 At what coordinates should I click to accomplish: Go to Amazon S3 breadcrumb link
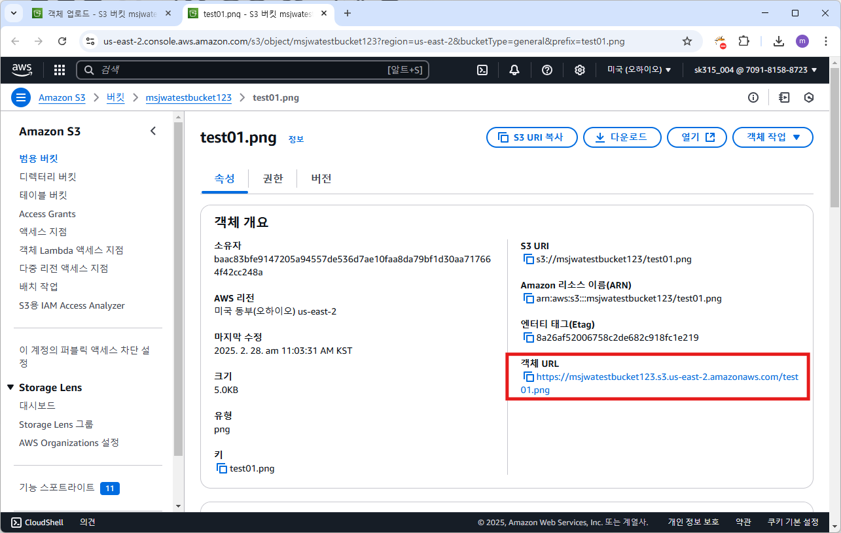(x=62, y=97)
